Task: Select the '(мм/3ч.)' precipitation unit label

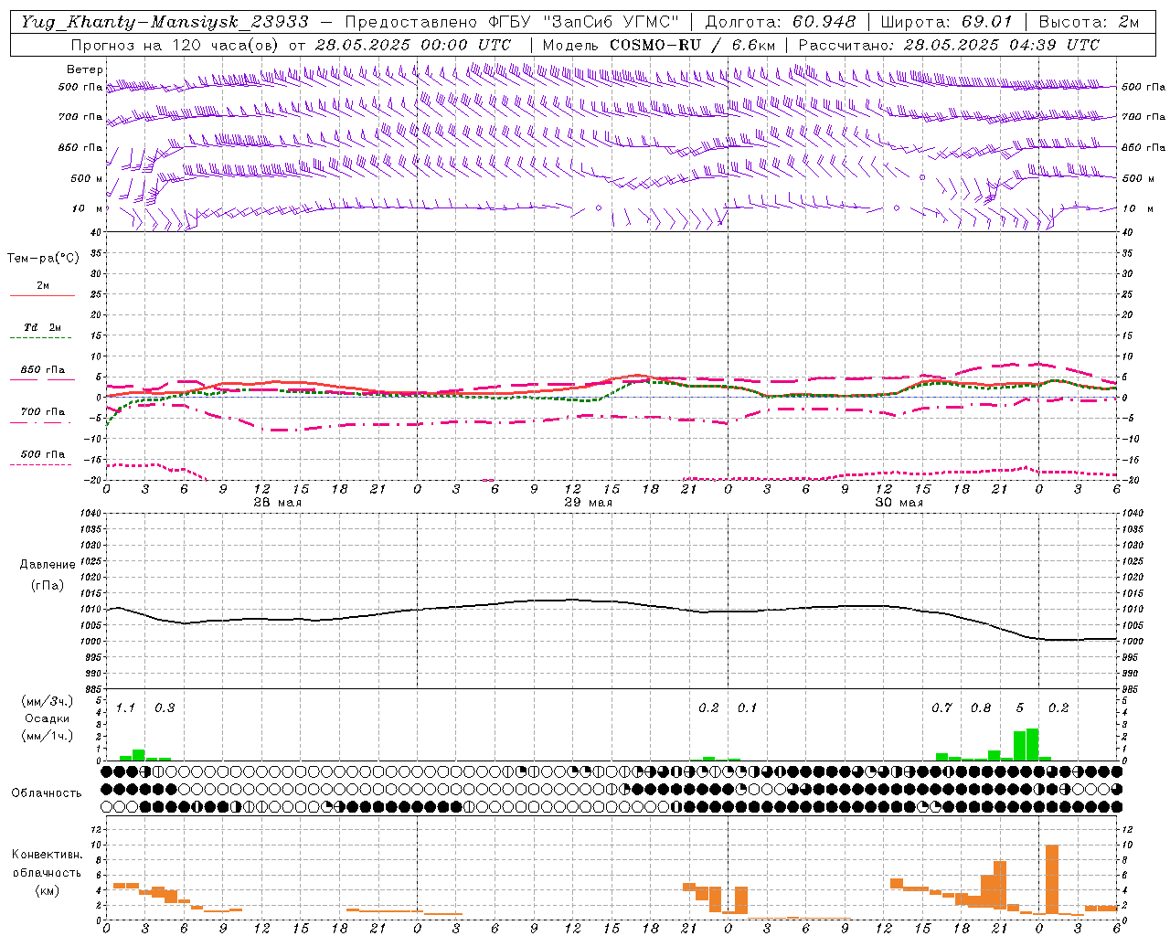Action: tap(47, 701)
